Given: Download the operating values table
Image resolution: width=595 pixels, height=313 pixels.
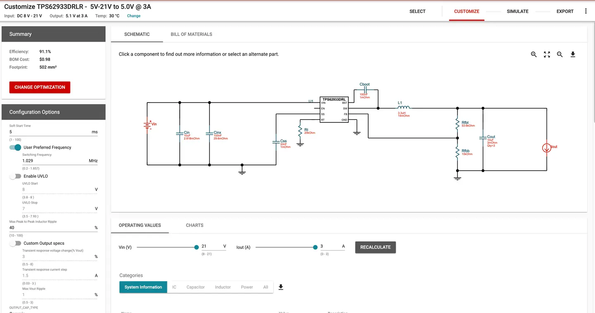Looking at the screenshot, I should tap(281, 287).
